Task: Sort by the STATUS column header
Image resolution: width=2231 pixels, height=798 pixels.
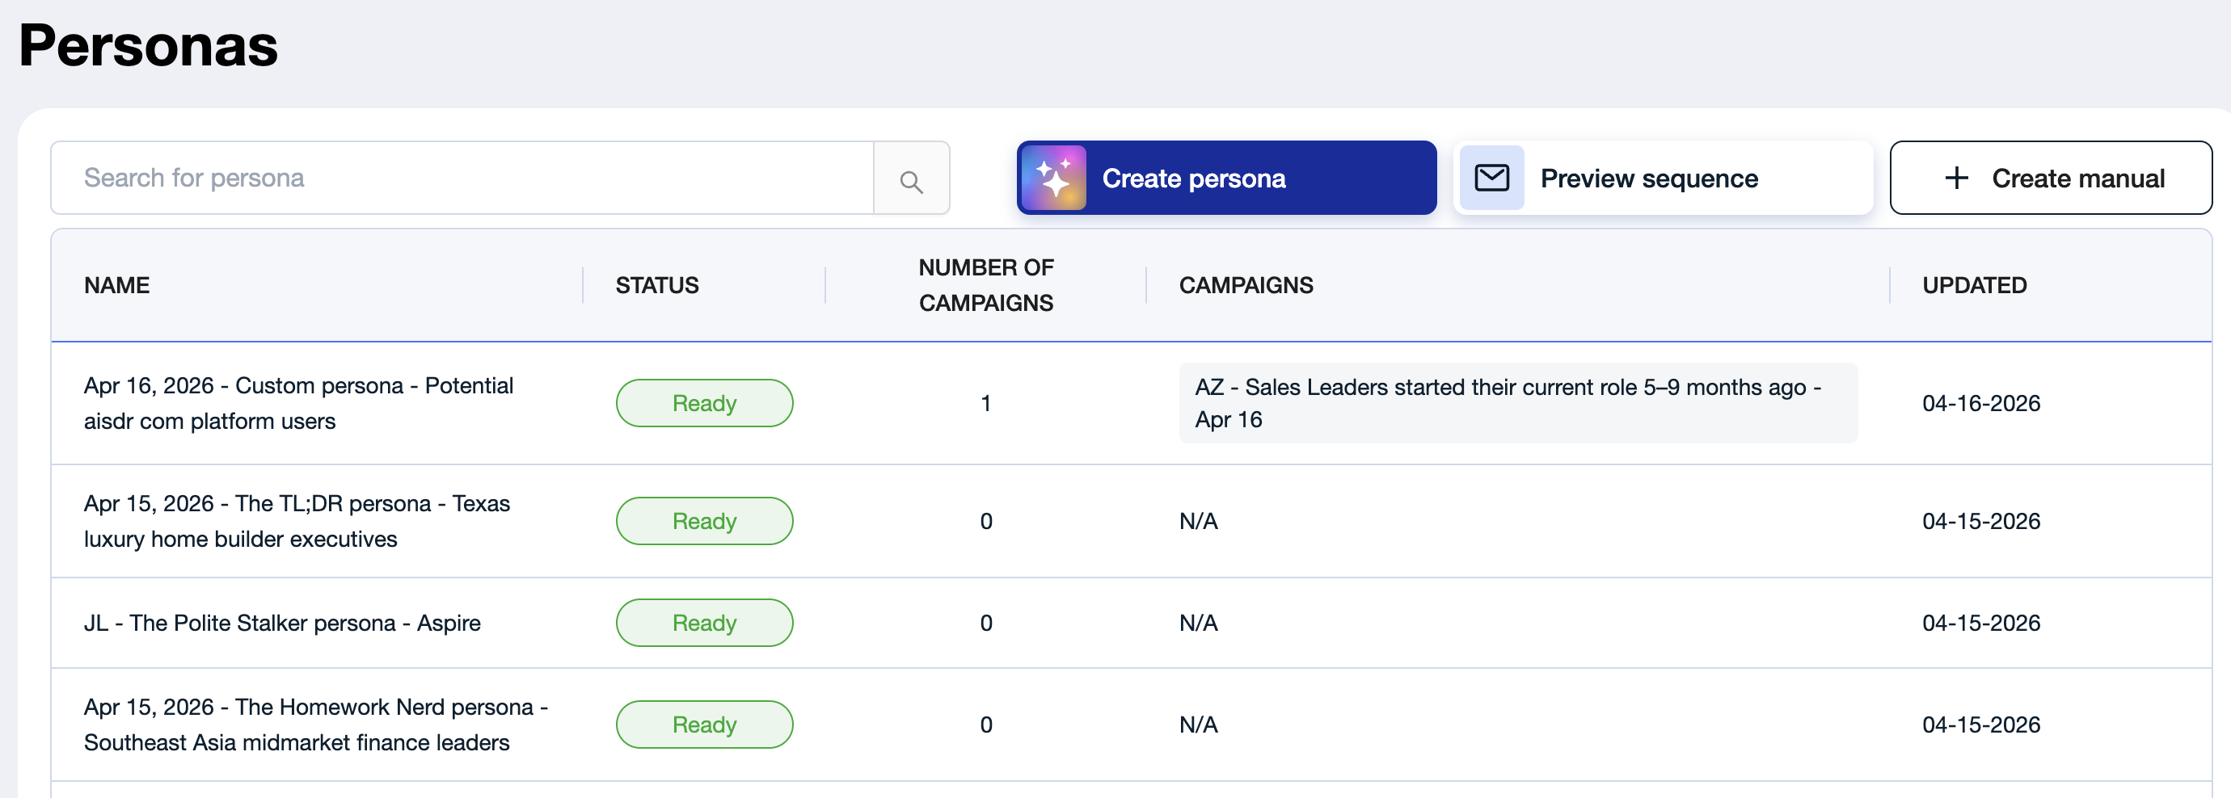Action: tap(657, 286)
